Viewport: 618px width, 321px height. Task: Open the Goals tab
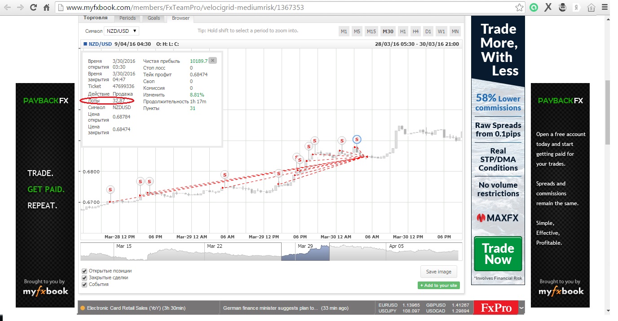[154, 18]
